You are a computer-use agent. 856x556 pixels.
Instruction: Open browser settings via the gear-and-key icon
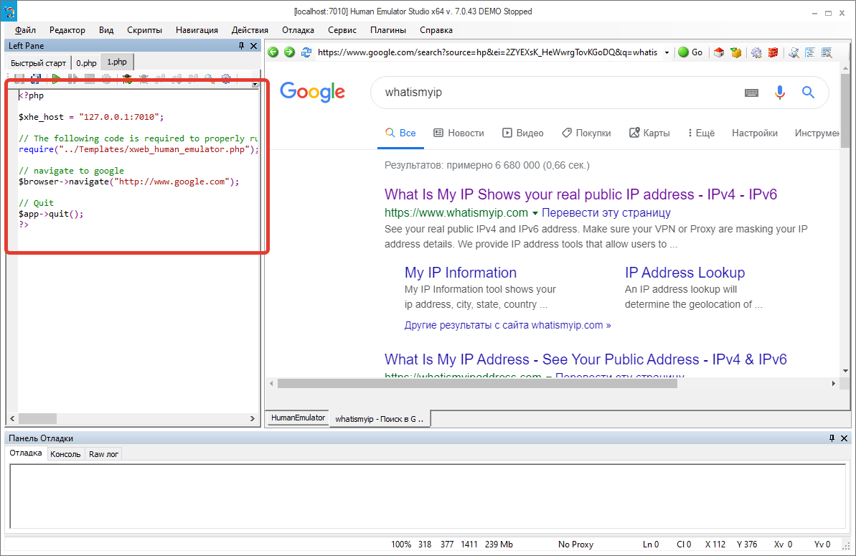(x=756, y=52)
